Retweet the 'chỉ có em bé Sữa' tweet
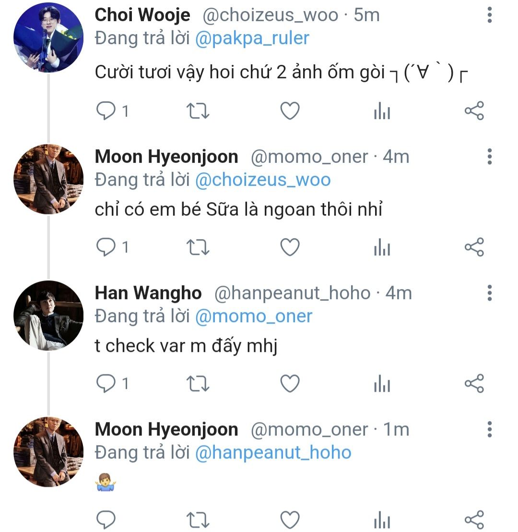Screen dimensions: 518x532 click(197, 247)
